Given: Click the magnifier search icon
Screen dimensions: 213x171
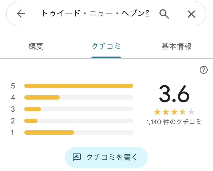Looking at the screenshot, I should pyautogui.click(x=164, y=14).
